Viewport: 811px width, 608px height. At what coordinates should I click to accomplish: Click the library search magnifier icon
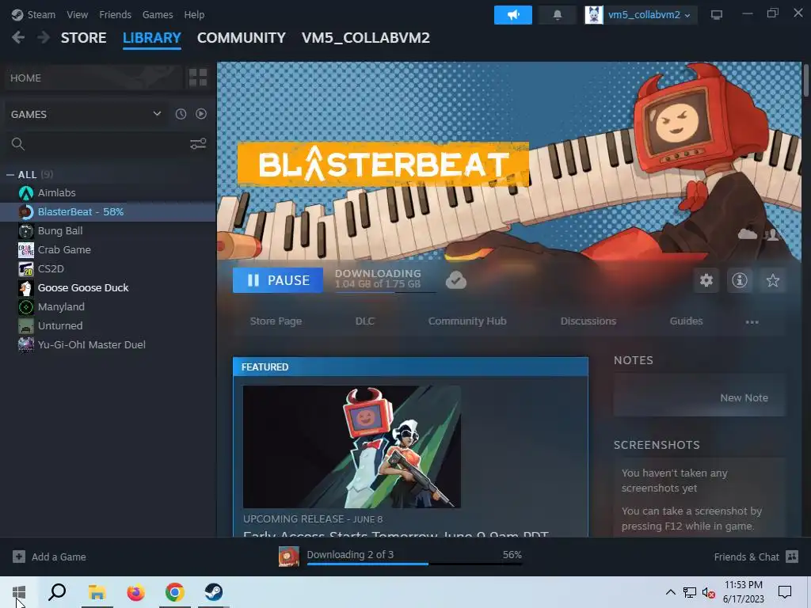coord(18,144)
